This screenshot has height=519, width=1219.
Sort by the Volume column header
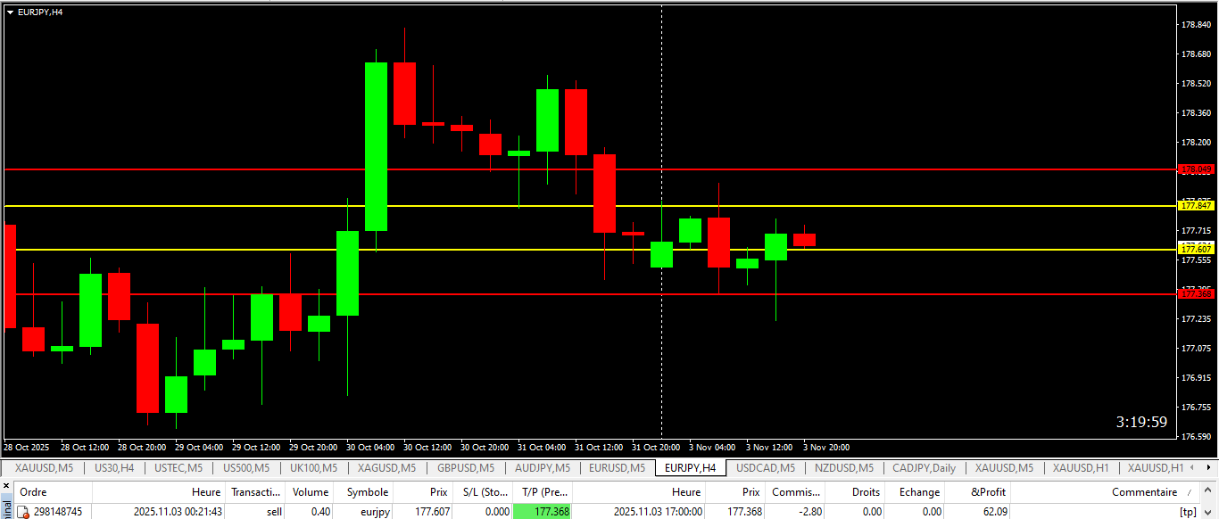click(311, 492)
